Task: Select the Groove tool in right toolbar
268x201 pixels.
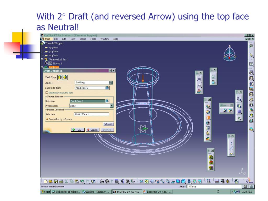Action: (x=251, y=89)
